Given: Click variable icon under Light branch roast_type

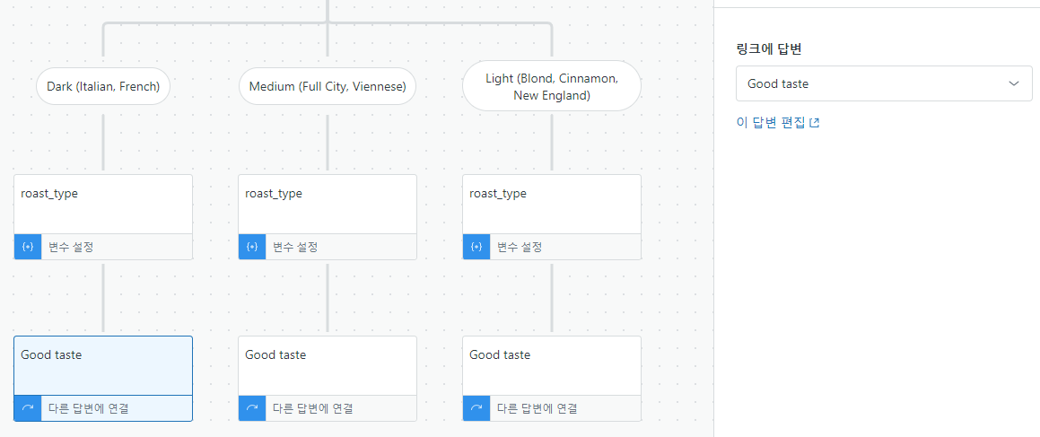Looking at the screenshot, I should point(476,247).
